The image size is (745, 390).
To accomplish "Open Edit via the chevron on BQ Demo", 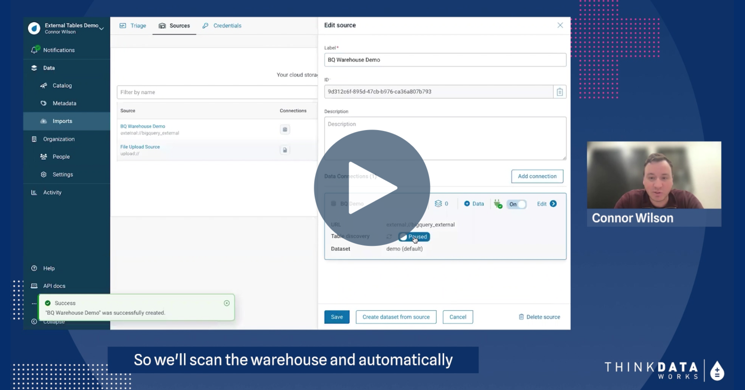I will tap(553, 204).
